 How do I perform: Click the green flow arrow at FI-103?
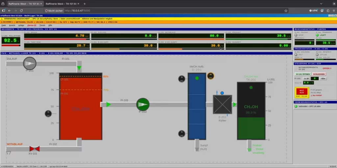pyautogui.click(x=108, y=104)
